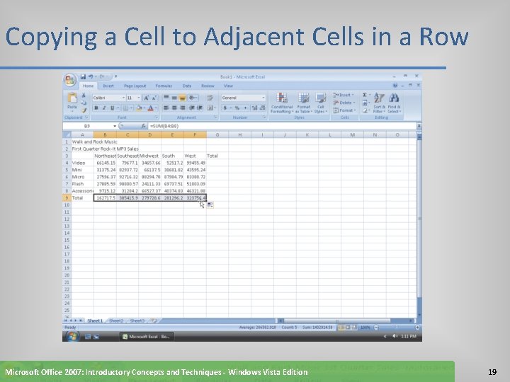Click the Format cells button
Screen dimensions: 510x382
[x=344, y=110]
